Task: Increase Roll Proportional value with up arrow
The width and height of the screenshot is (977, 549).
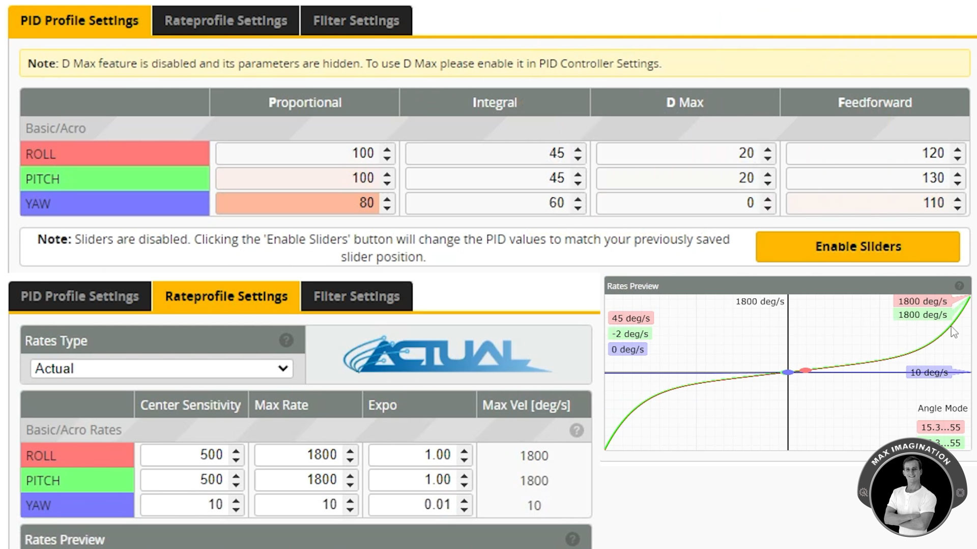Action: click(387, 149)
